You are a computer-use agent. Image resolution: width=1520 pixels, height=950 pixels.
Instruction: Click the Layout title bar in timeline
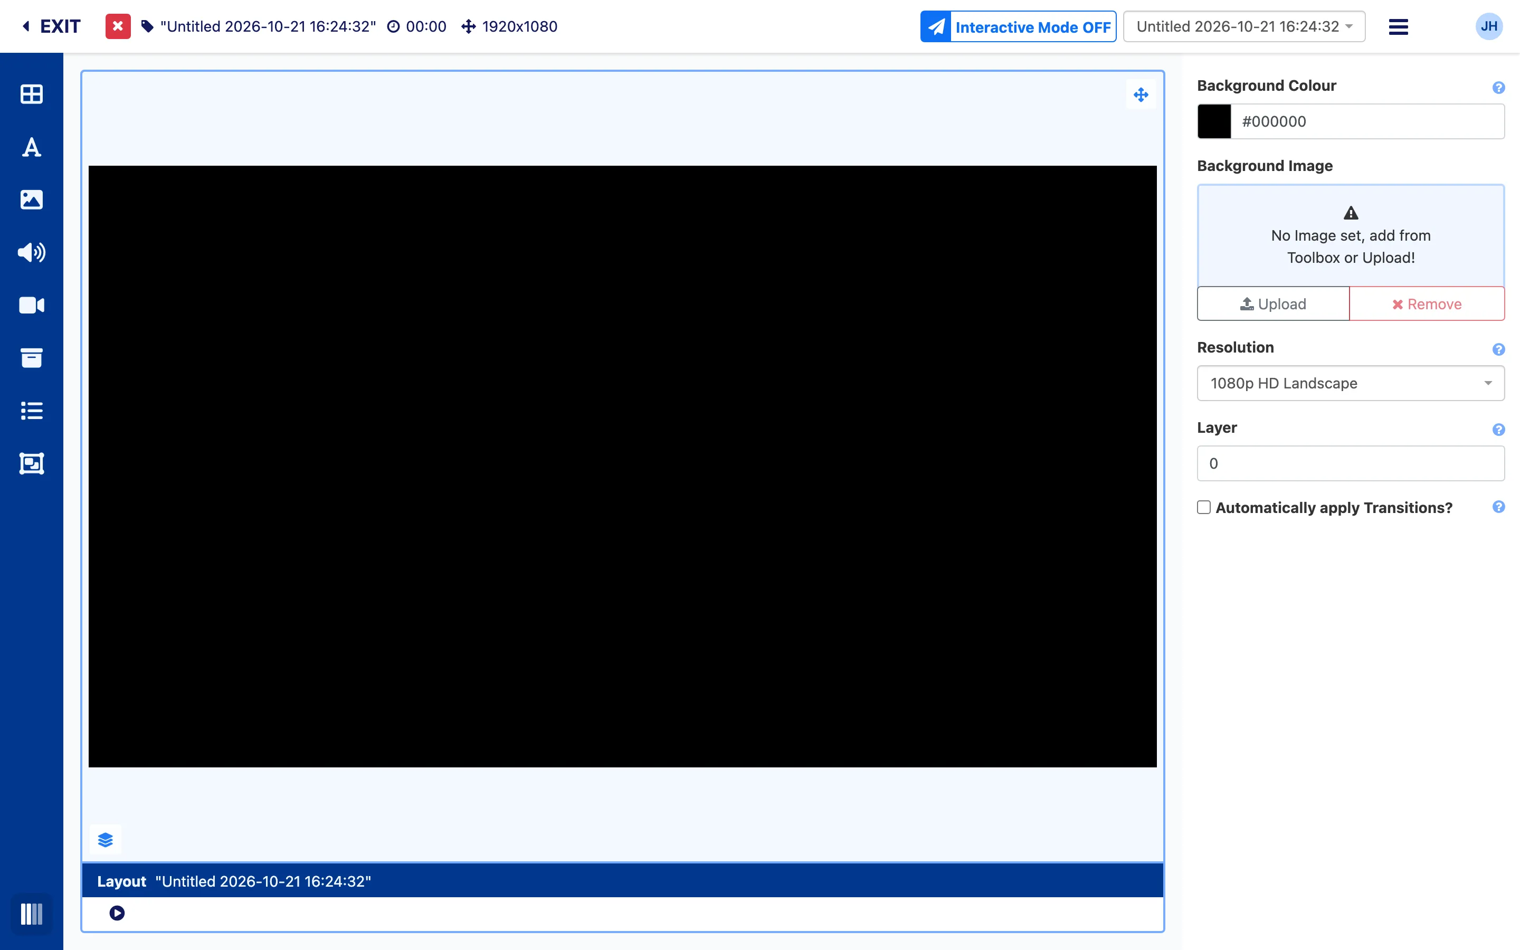tap(622, 881)
